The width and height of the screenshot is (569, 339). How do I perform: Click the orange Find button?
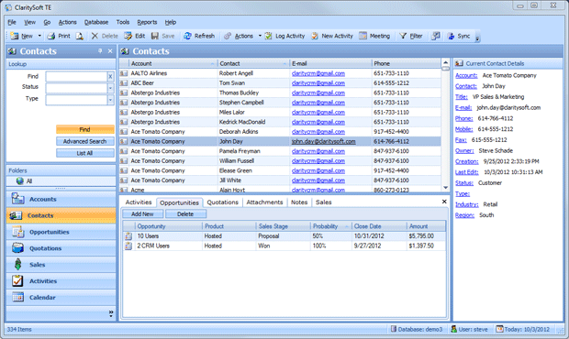85,129
